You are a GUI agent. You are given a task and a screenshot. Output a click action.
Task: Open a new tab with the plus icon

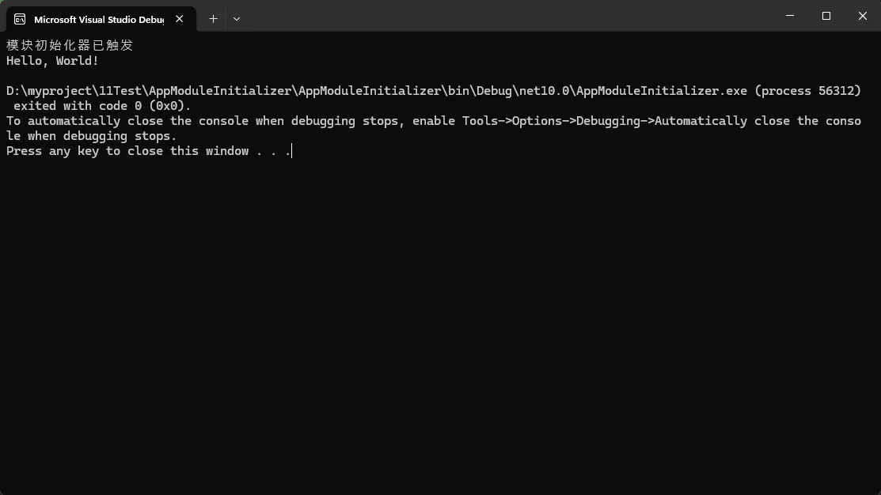213,19
